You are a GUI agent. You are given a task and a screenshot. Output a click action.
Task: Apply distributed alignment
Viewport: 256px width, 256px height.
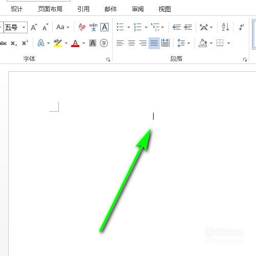click(x=165, y=43)
